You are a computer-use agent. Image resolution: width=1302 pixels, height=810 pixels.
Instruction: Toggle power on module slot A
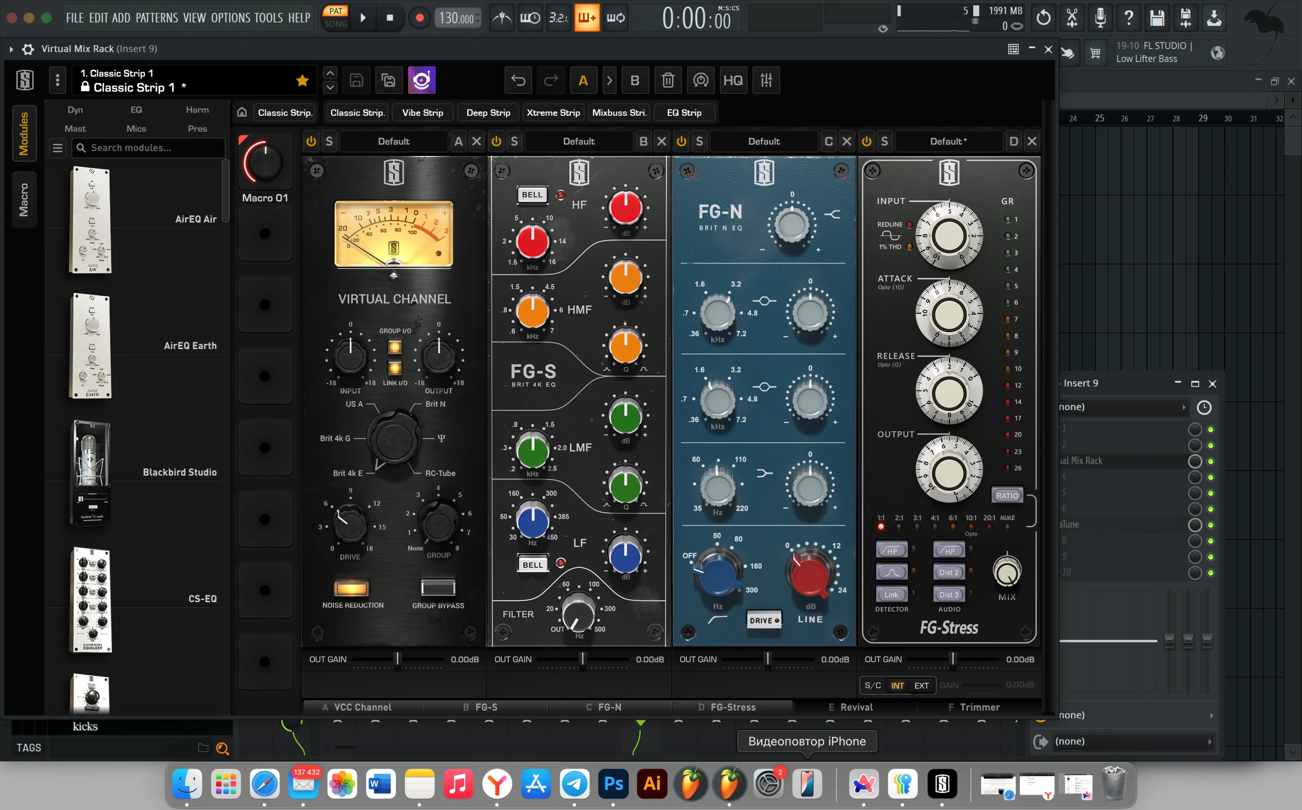tap(311, 142)
